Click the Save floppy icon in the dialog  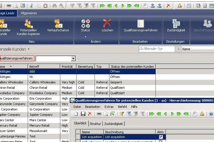(x=83, y=114)
